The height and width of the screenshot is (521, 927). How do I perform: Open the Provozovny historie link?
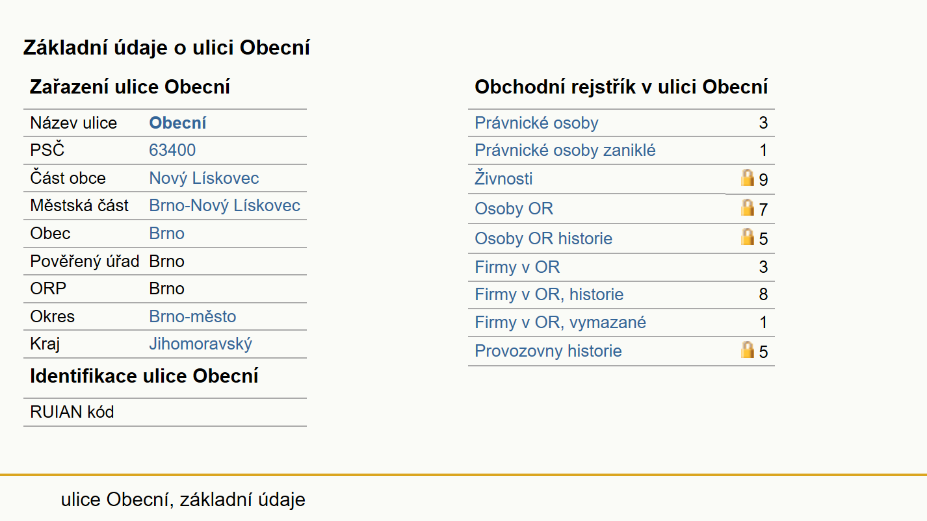pos(549,351)
